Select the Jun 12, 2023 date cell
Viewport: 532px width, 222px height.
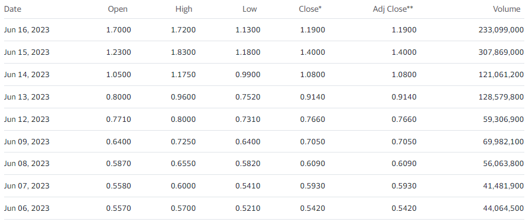click(x=27, y=120)
